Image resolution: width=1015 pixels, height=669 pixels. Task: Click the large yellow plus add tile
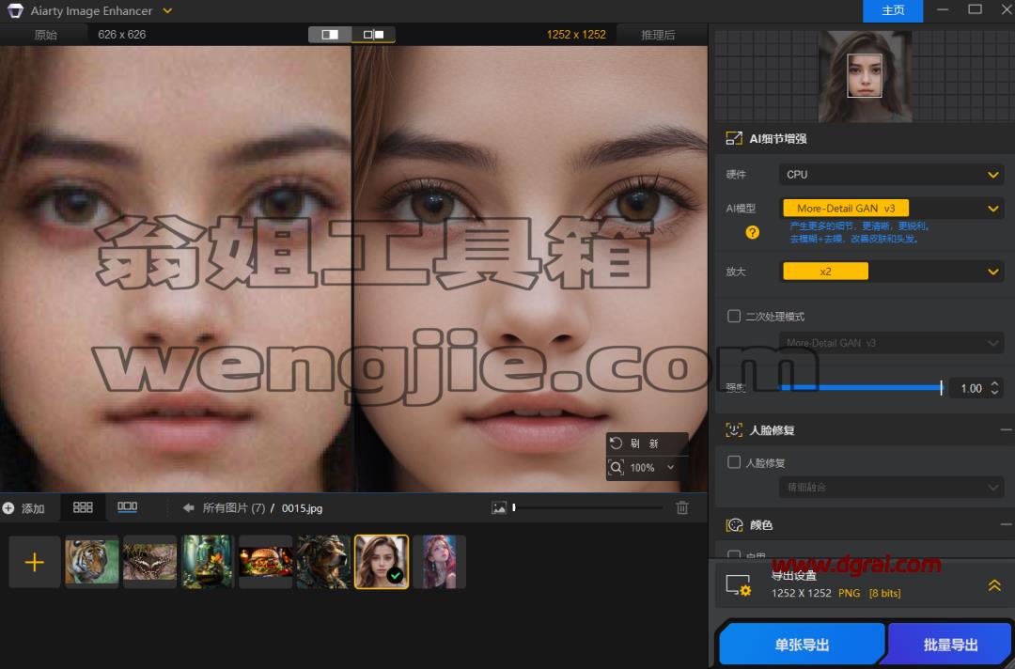(35, 562)
